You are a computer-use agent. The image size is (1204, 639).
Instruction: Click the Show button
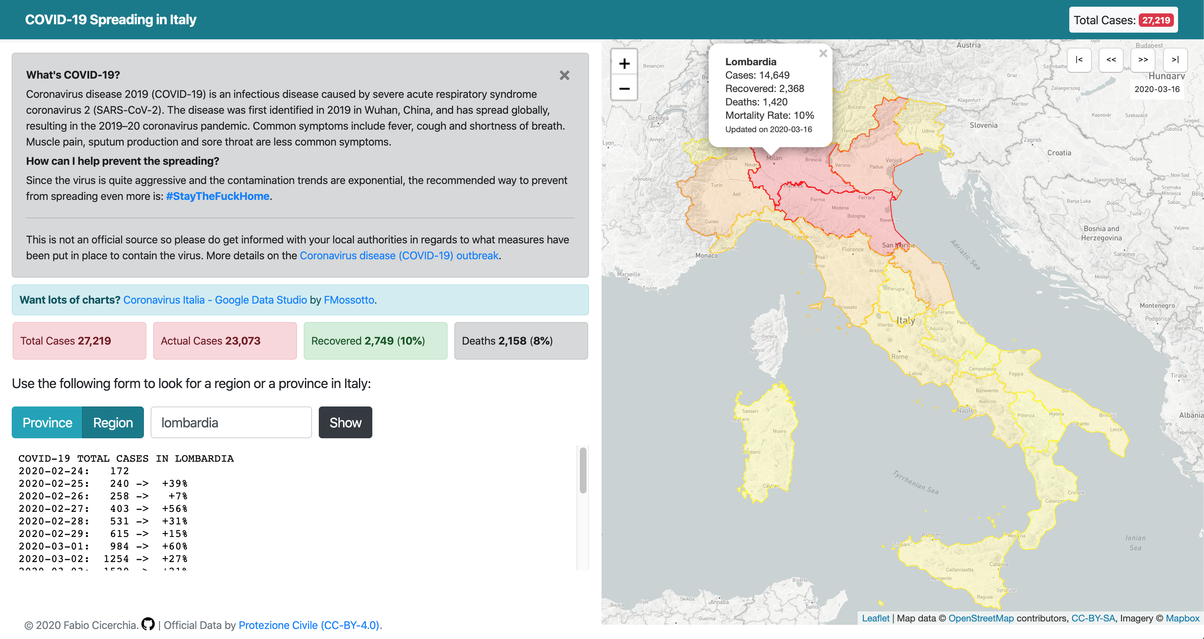coord(346,422)
